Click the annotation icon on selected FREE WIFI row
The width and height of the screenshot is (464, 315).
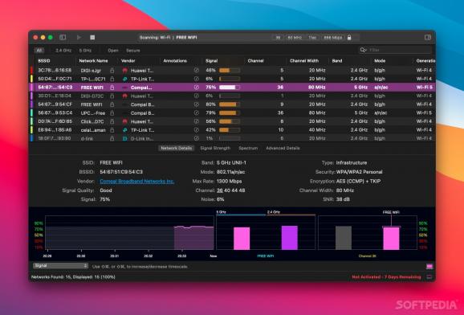(197, 88)
